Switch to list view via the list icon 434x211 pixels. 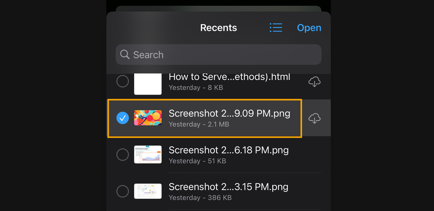pyautogui.click(x=276, y=28)
